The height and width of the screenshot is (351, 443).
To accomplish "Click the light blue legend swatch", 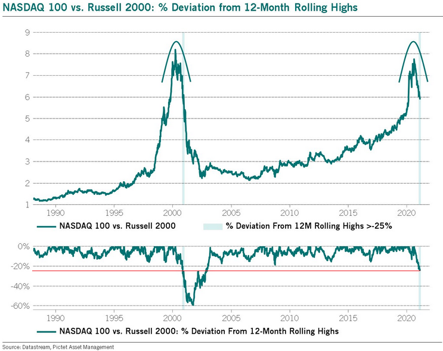I will tap(213, 226).
